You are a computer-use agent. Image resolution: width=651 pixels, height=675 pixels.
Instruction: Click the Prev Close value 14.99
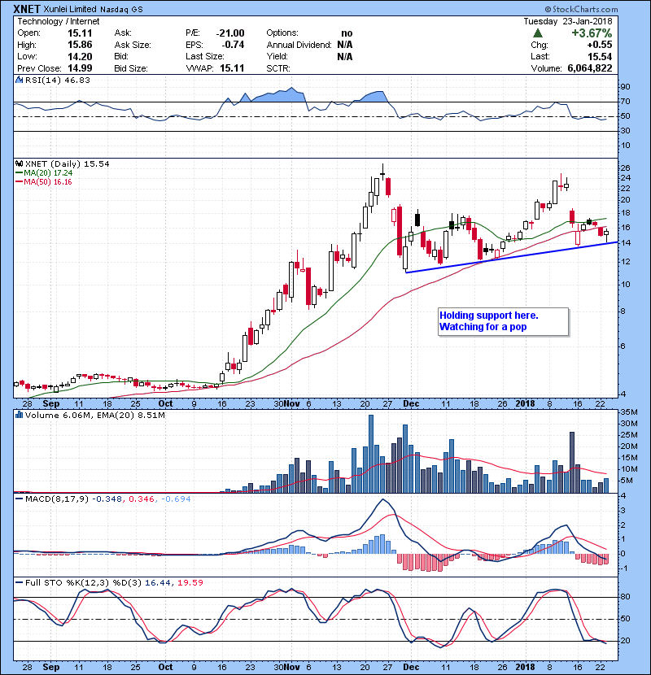click(80, 68)
